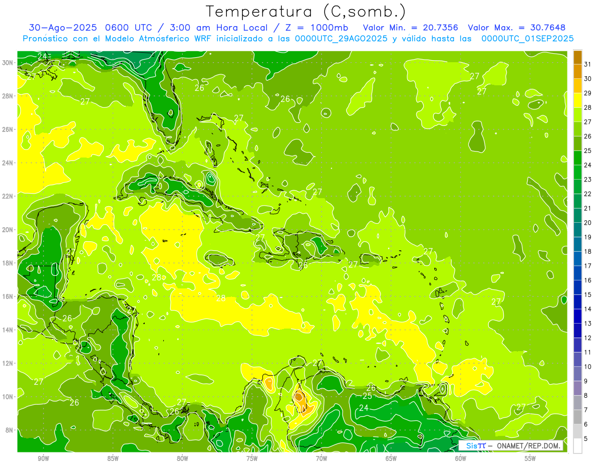Click the '60W' longitude axis label
601x465 pixels.
[x=461, y=458]
